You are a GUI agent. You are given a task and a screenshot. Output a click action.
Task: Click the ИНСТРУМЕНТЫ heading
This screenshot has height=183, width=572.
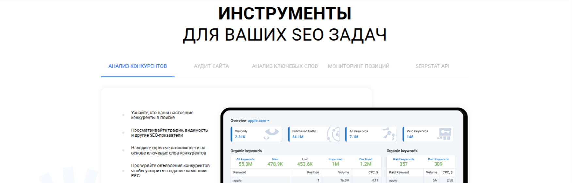pyautogui.click(x=285, y=13)
